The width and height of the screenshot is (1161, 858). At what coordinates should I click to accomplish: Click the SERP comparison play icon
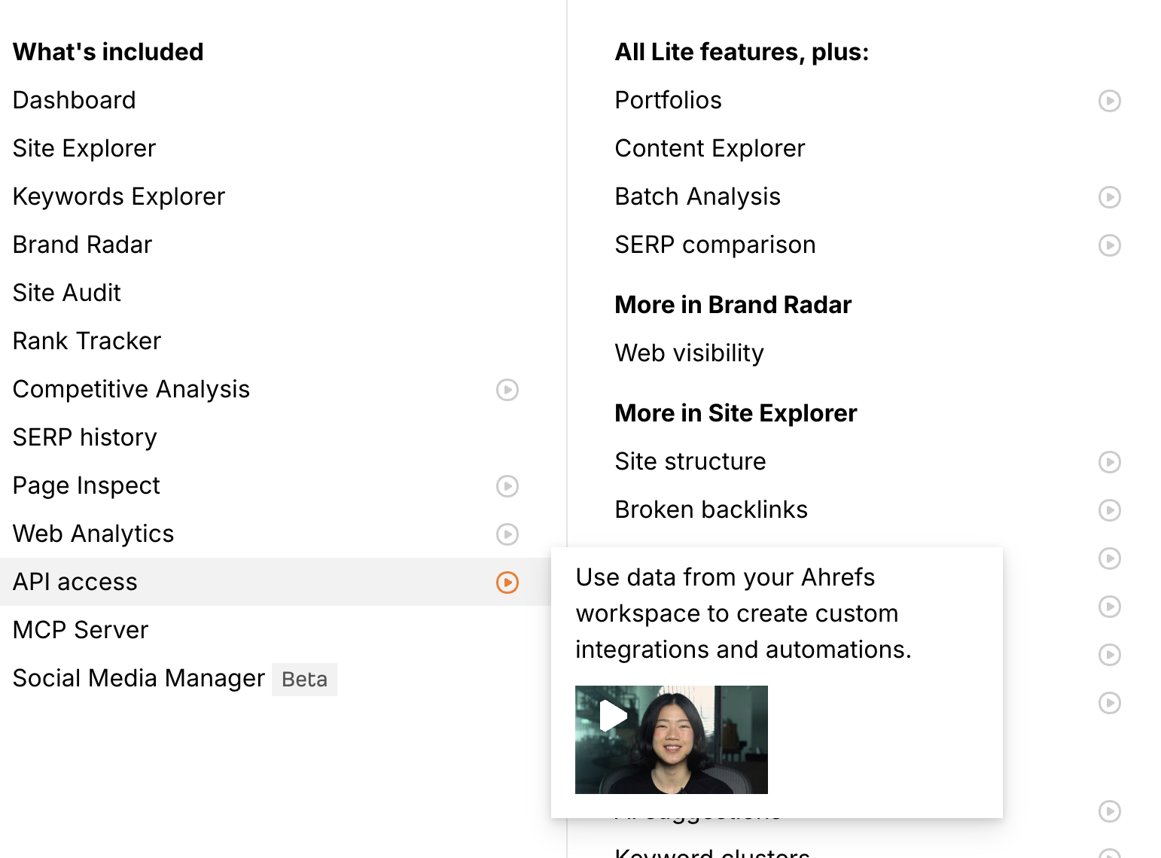coord(1109,245)
